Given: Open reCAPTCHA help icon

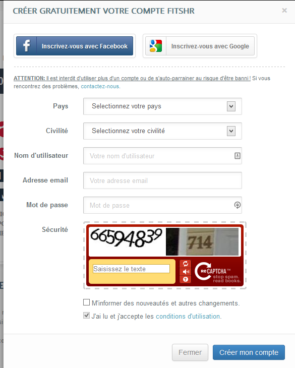Looking at the screenshot, I should (186, 279).
